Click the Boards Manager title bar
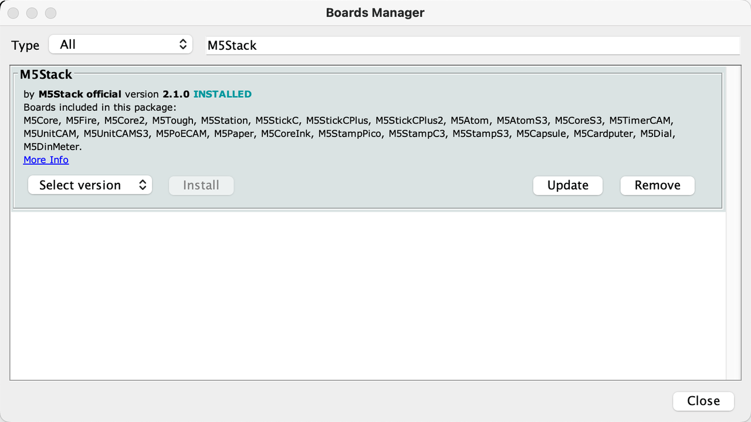The width and height of the screenshot is (751, 422). pos(375,12)
